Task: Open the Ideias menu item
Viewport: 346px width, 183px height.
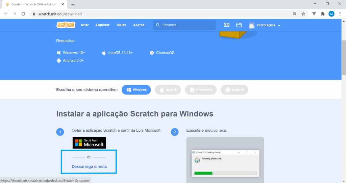Action: point(121,25)
